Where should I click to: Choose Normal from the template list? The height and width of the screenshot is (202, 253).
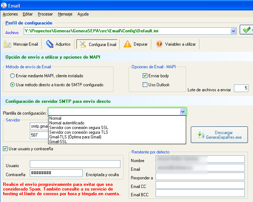117,118
